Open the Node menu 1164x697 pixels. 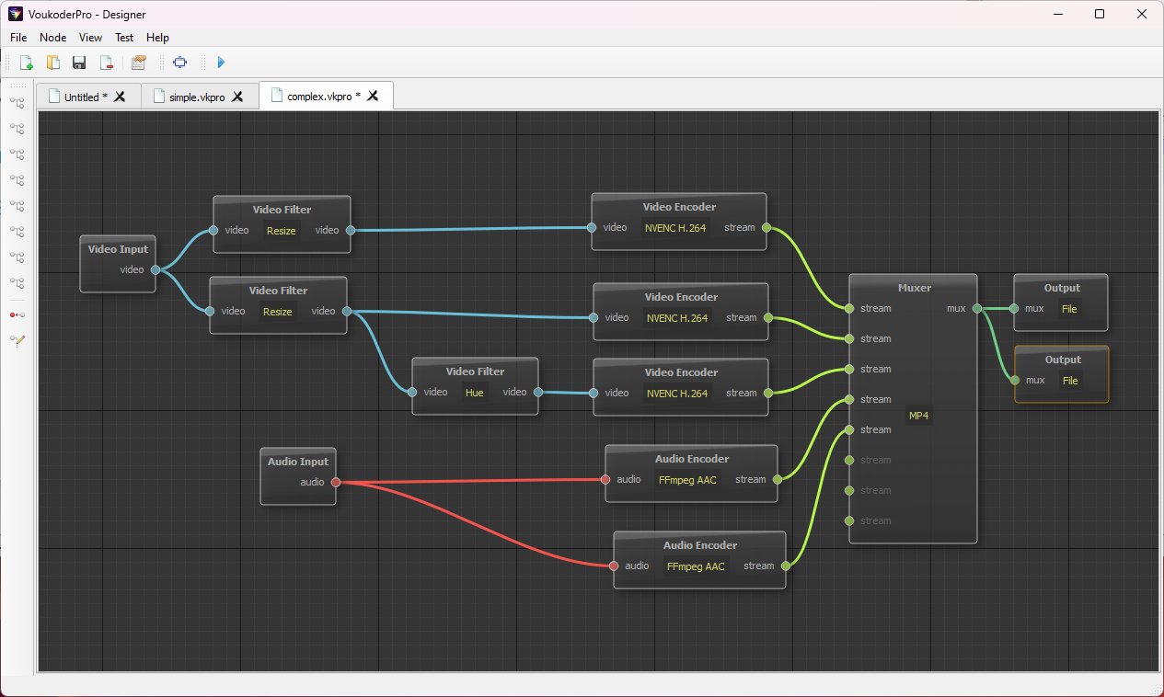[53, 38]
